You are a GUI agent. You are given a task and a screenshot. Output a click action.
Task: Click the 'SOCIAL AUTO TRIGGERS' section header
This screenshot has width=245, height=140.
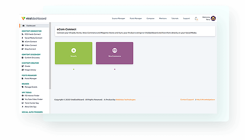tap(32, 112)
